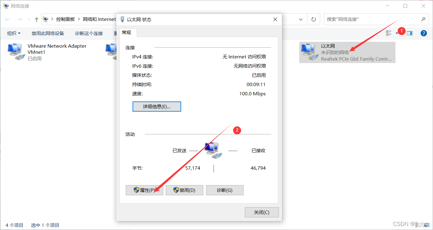433x230 pixels.
Task: Click 禁用此网络设备 in the toolbar
Action: (x=48, y=33)
